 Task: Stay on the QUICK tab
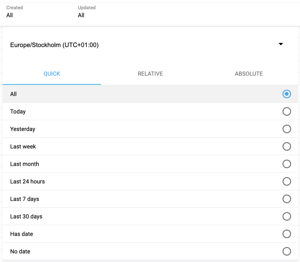pyautogui.click(x=52, y=73)
